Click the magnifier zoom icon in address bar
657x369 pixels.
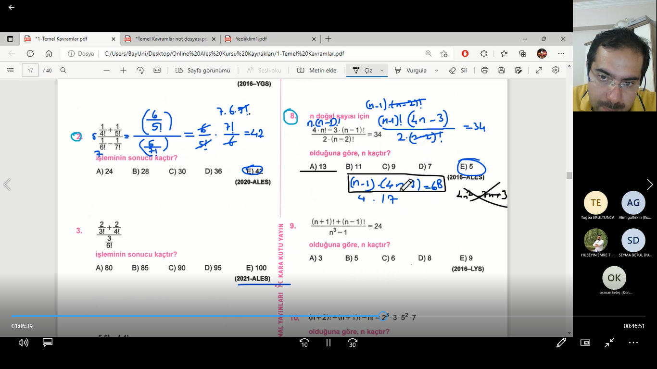tap(429, 54)
